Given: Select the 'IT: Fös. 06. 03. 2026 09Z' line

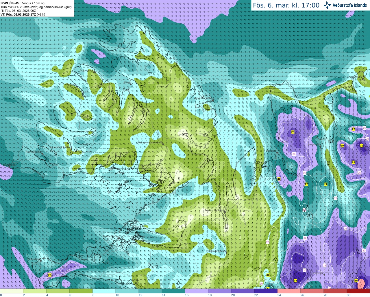Looking at the screenshot, I should (18, 11).
